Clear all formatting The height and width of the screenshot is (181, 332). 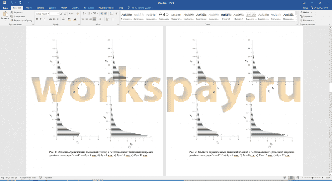(77, 14)
